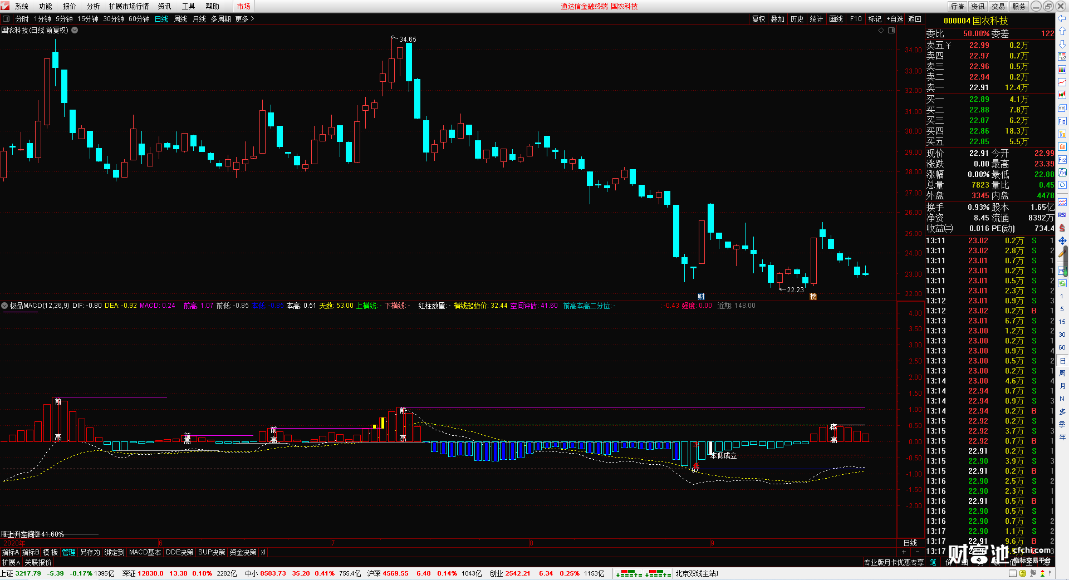
Task: Toggle 复权 price adjustment
Action: click(758, 19)
